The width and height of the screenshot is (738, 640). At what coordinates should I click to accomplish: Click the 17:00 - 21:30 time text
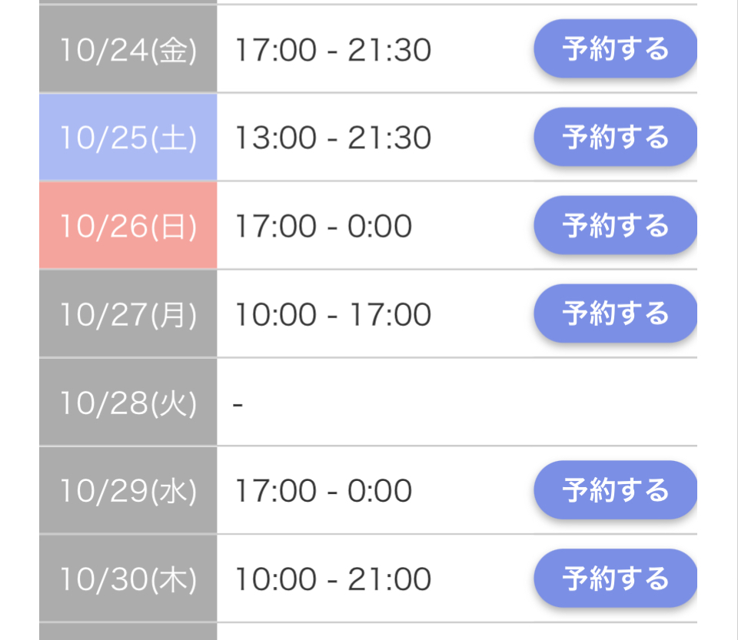coord(333,50)
